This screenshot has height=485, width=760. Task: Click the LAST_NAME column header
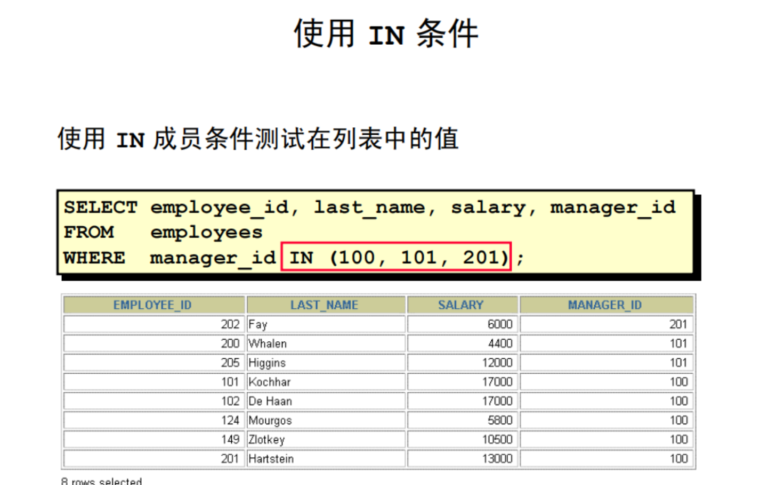click(325, 305)
